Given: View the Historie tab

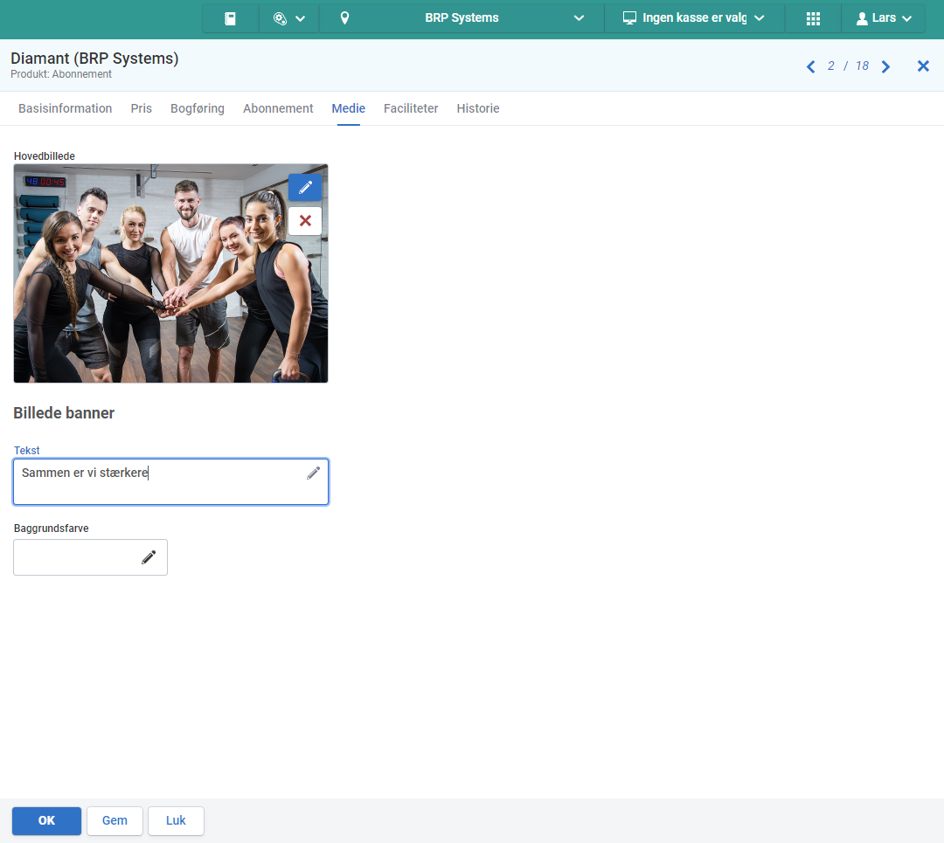Looking at the screenshot, I should pos(478,108).
